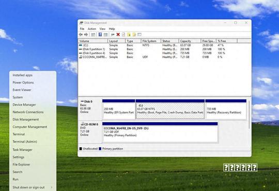Viewport: 279px width, 191px height.
Task: Select System in the Win+X menu
Action: pyautogui.click(x=33, y=97)
